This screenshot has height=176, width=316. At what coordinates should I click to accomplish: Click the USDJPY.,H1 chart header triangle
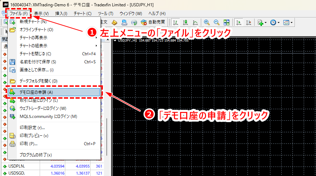pyautogui.click(x=115, y=40)
